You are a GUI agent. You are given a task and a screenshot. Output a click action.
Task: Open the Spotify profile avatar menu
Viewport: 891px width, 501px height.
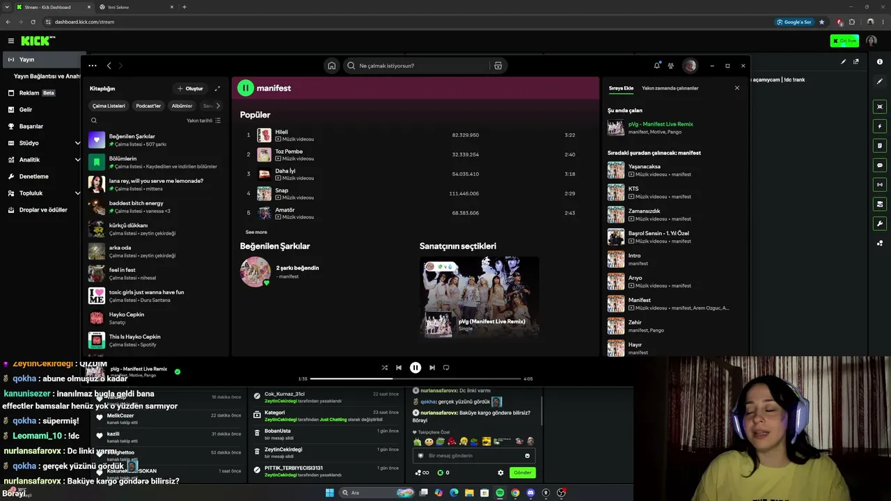tap(690, 65)
